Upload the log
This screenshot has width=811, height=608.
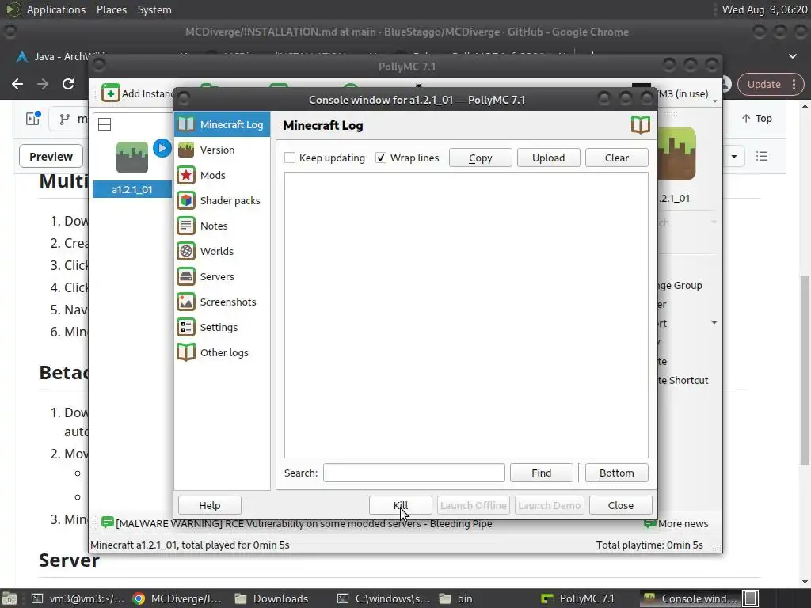click(549, 158)
